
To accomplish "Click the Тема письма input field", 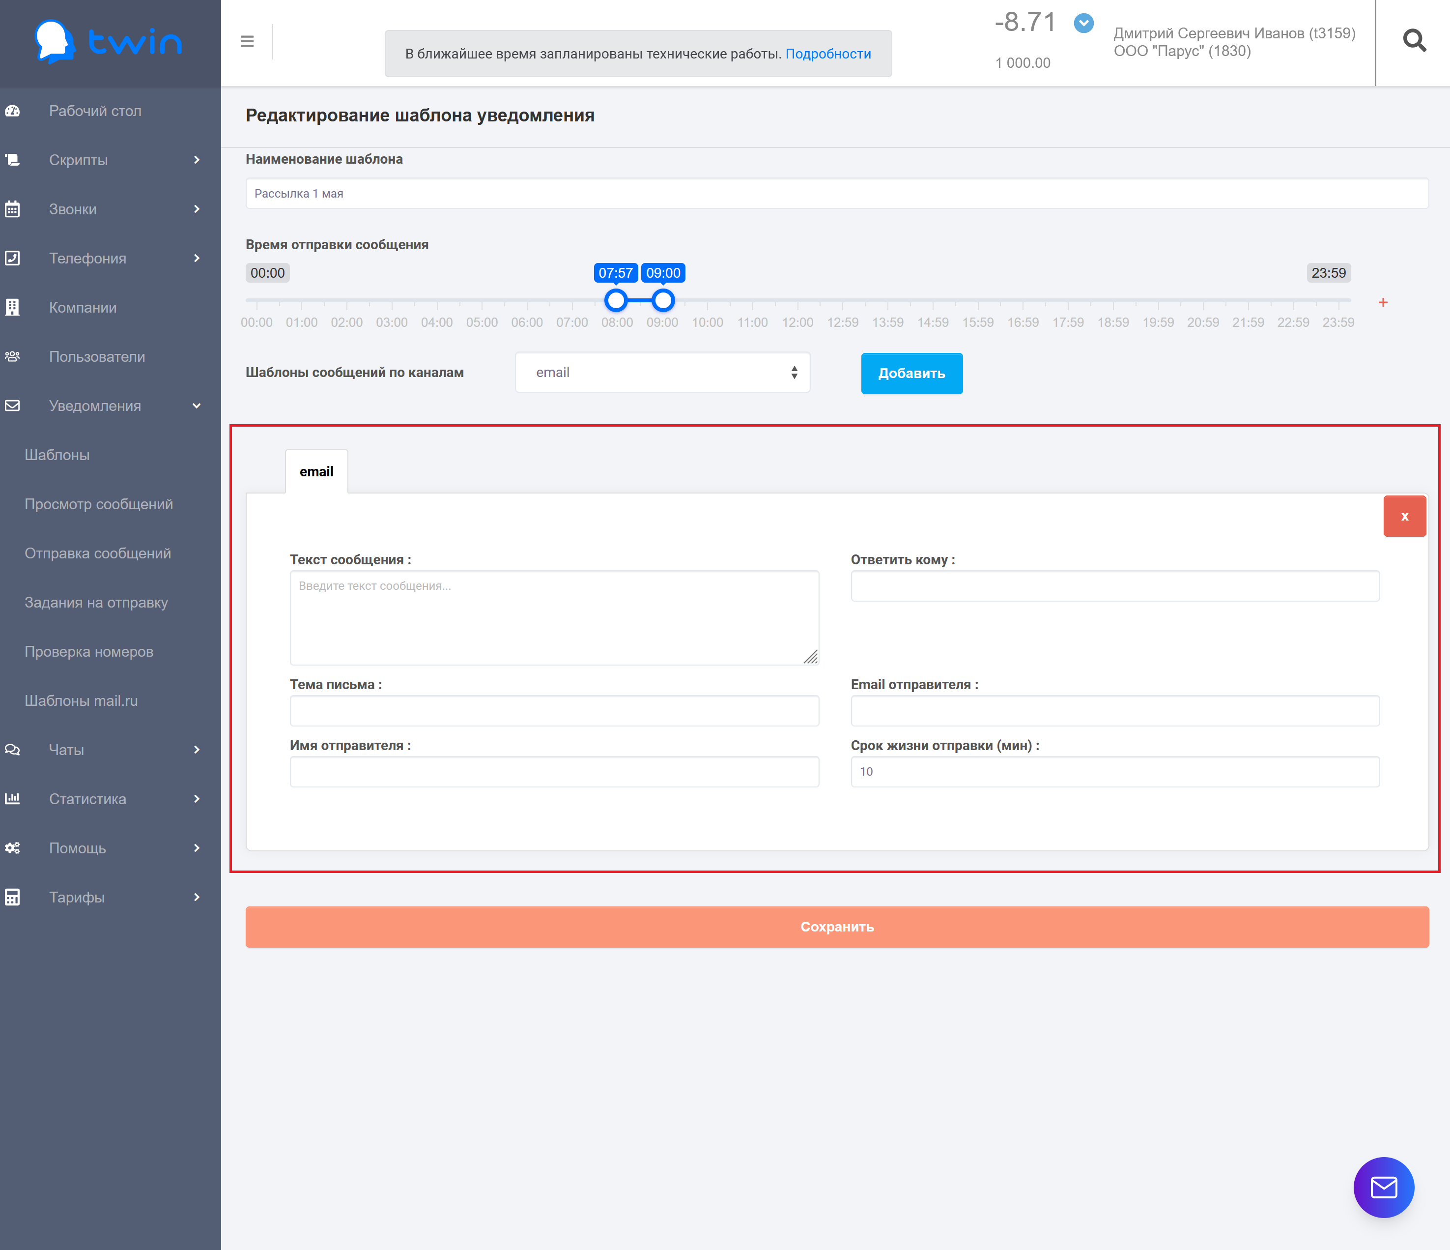I will pyautogui.click(x=554, y=710).
